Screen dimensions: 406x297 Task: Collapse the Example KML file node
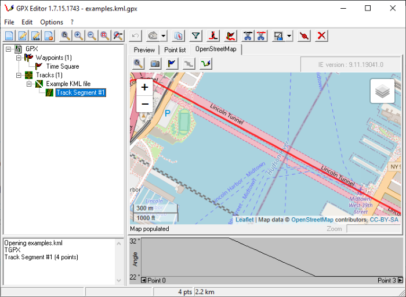(29, 84)
